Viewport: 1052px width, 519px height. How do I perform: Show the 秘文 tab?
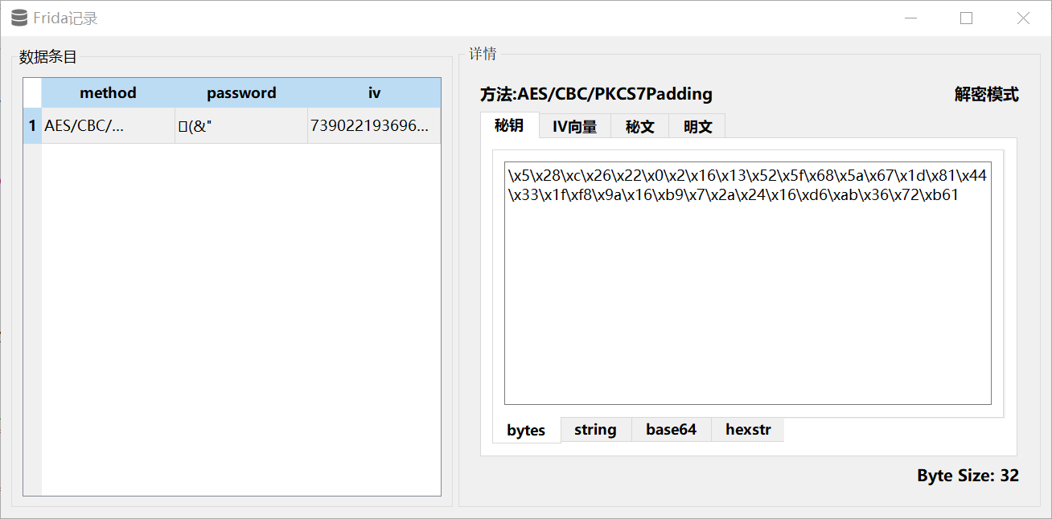tap(639, 127)
